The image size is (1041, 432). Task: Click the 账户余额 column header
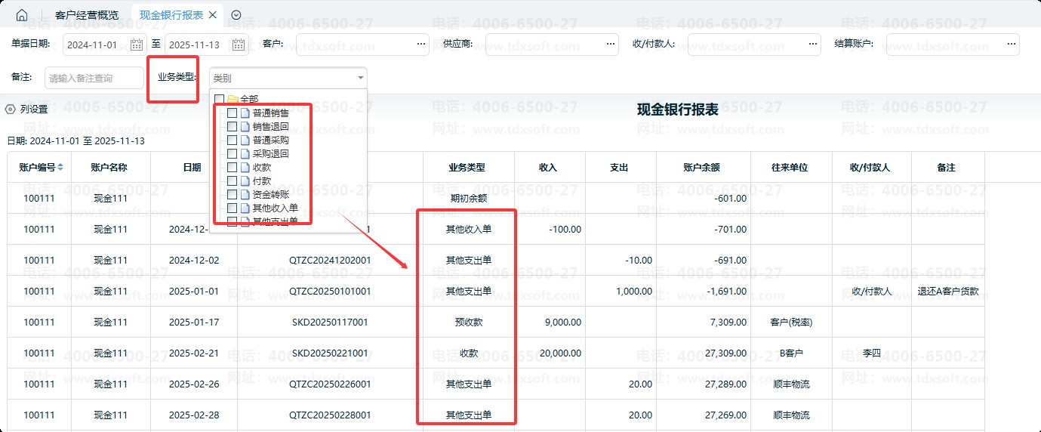(703, 167)
